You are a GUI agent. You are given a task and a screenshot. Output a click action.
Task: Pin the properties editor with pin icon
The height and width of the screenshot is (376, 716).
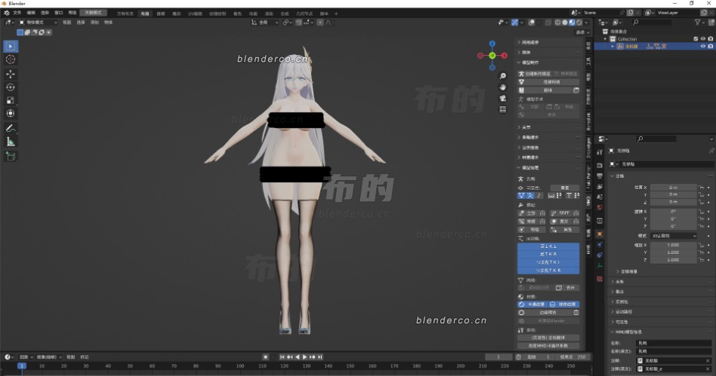pos(711,151)
